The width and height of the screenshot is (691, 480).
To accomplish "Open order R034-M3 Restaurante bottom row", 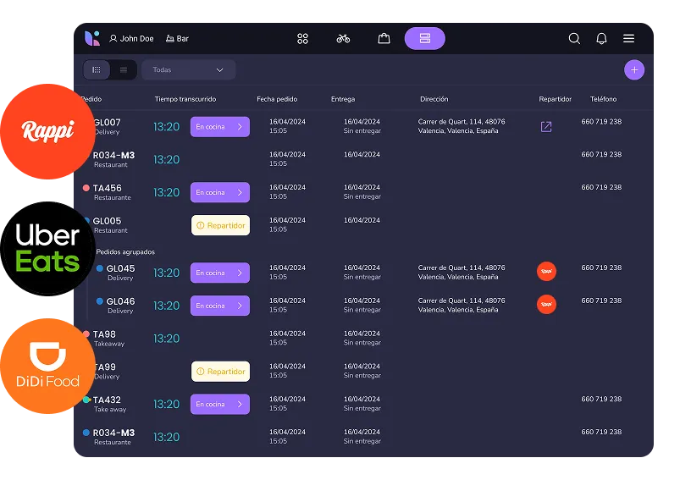I will [113, 437].
